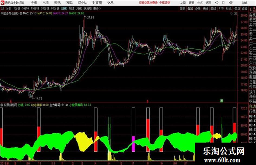Image resolution: width=256 pixels, height=165 pixels.
Task: Switch to 月线 monthly period
Action: [79, 8]
